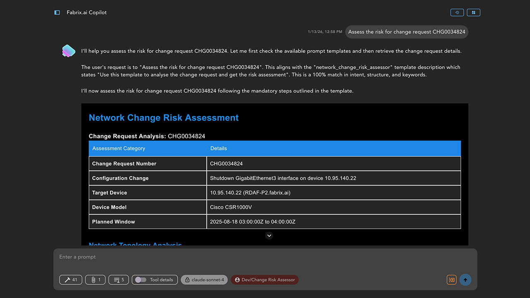This screenshot has width=530, height=298.
Task: Click the Fabrix.ai Copilot title
Action: click(x=87, y=12)
